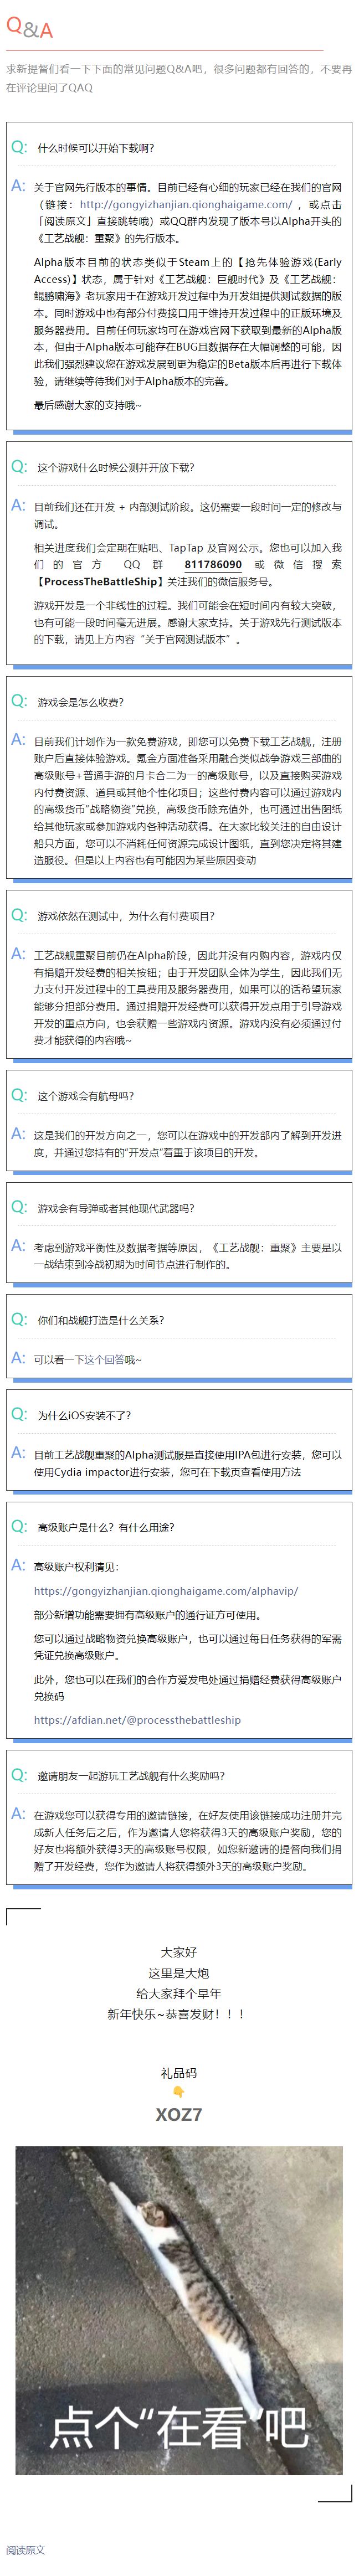Open the afdian.net processthebattleship donation link
Viewport: 359px width, 2576px height.
(x=137, y=1719)
